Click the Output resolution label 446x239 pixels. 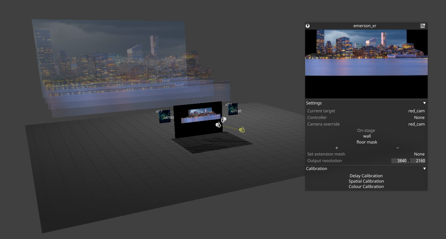point(324,161)
